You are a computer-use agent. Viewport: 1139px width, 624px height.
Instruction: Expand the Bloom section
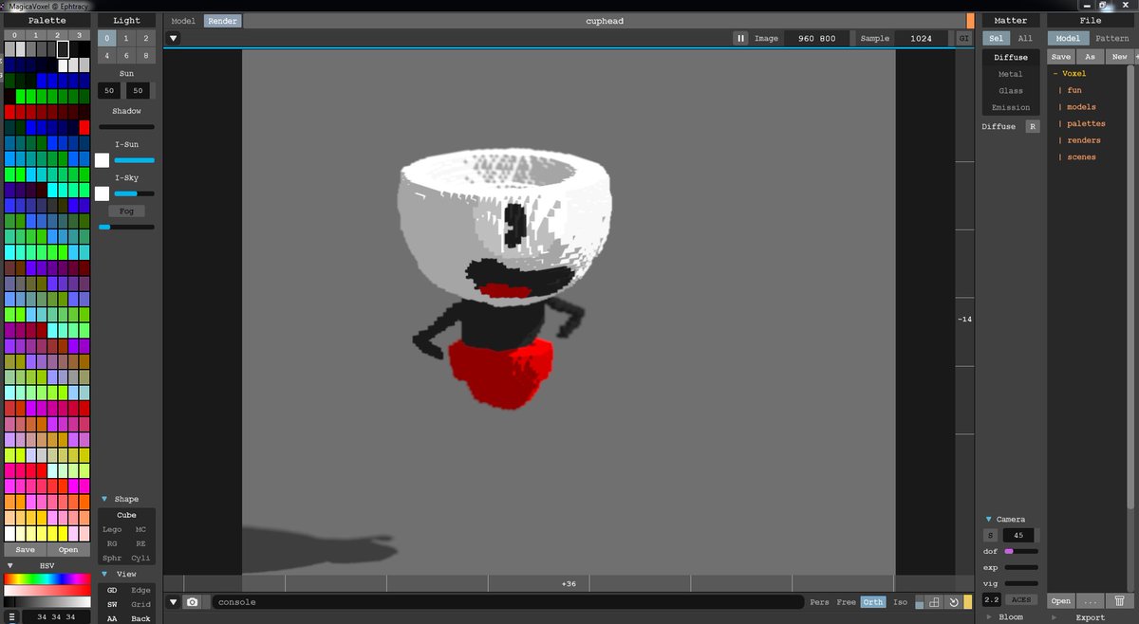point(987,617)
